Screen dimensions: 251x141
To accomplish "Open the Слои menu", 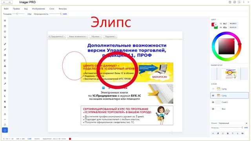I will click(52, 9).
